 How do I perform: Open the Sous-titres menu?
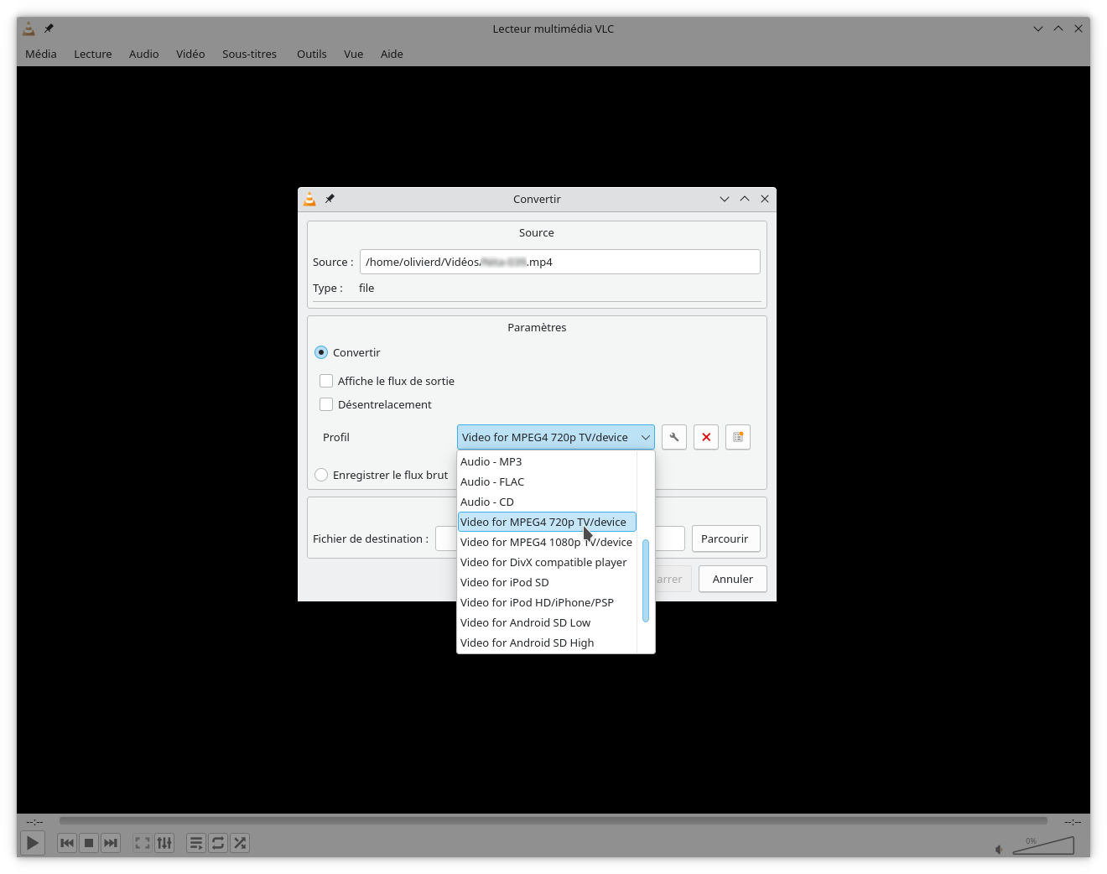249,54
